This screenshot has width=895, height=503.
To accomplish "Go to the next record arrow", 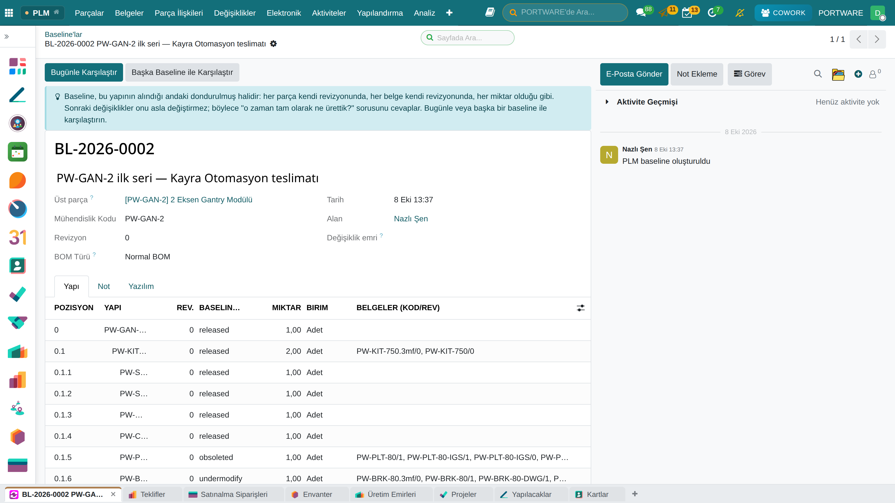I will pos(877,39).
